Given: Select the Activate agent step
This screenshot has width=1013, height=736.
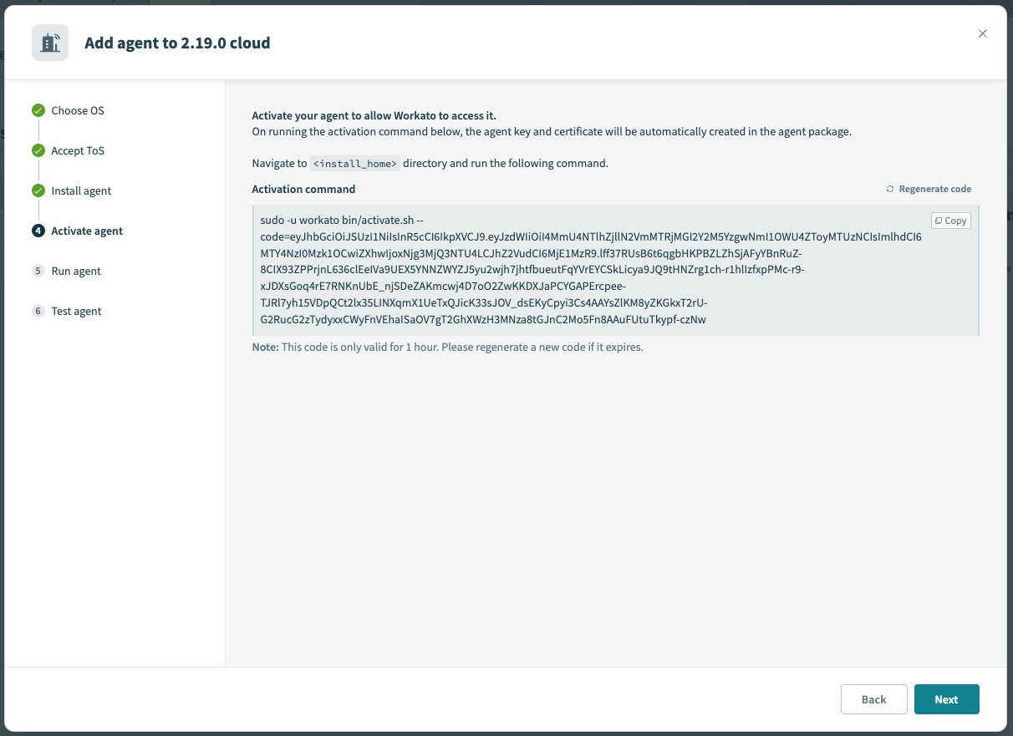Looking at the screenshot, I should click(87, 231).
